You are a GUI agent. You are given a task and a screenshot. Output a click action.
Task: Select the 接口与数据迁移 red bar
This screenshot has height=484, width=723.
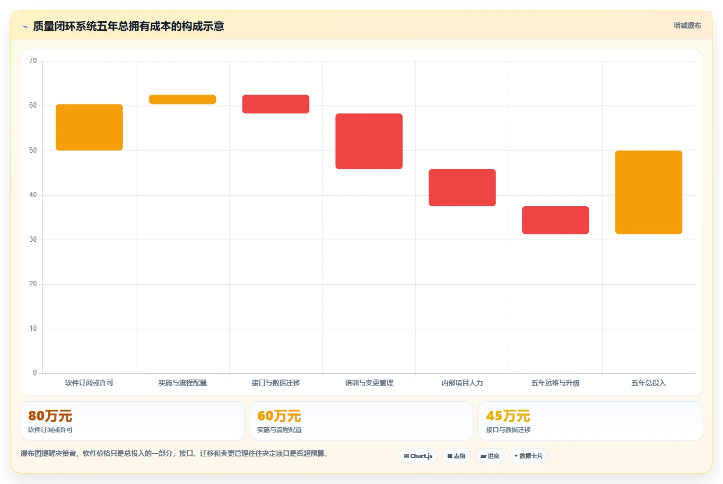pos(276,104)
